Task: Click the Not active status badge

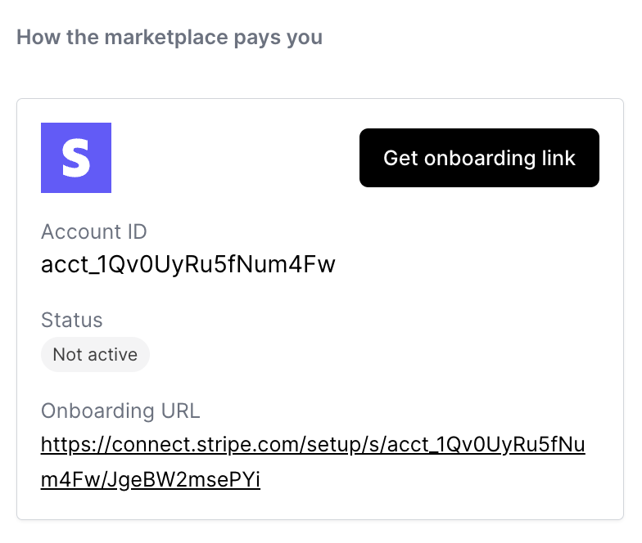Action: tap(95, 355)
